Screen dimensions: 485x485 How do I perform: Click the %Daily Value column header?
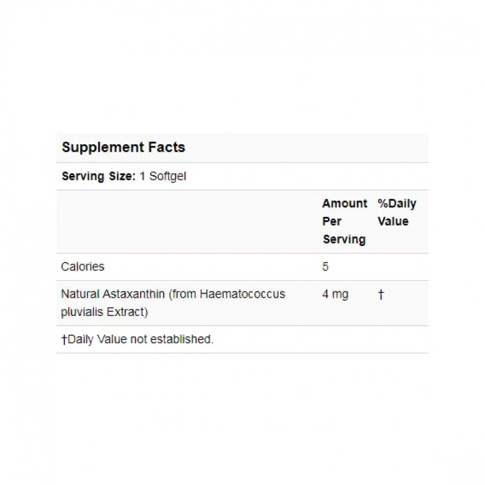396,212
